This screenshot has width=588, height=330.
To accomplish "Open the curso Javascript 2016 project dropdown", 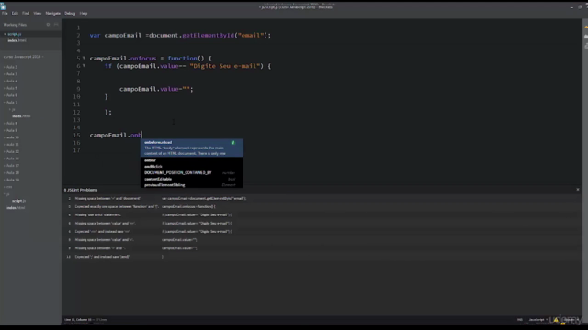I will [x=23, y=57].
